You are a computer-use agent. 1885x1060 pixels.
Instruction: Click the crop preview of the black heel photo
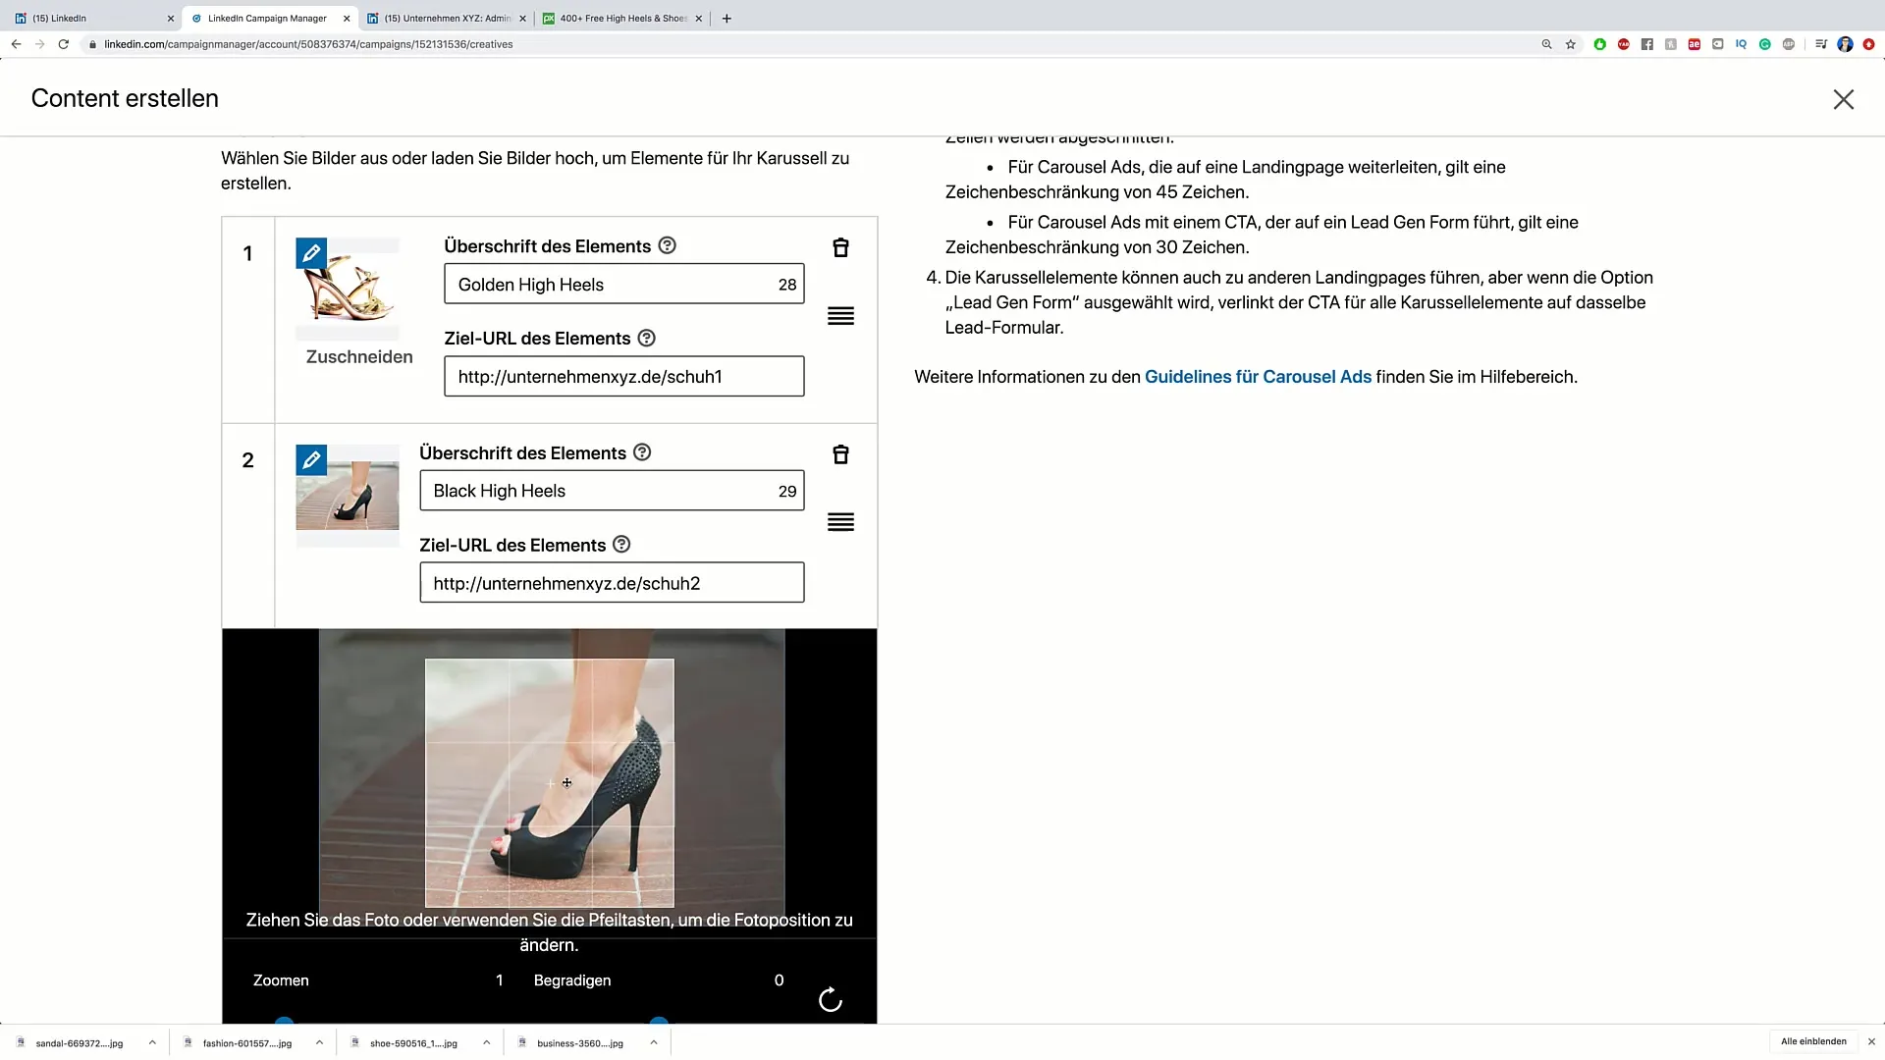tap(550, 782)
